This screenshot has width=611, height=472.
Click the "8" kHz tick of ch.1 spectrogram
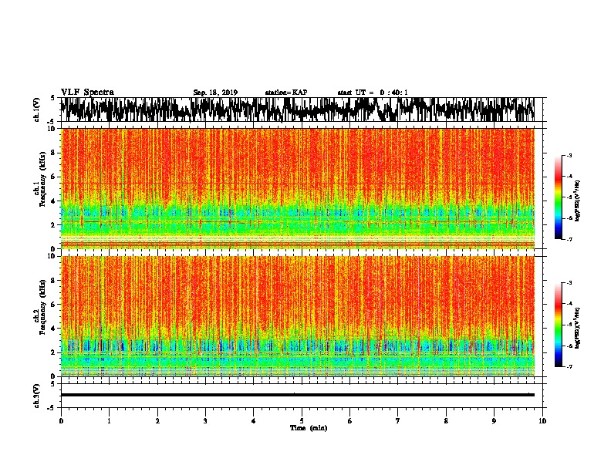53,153
